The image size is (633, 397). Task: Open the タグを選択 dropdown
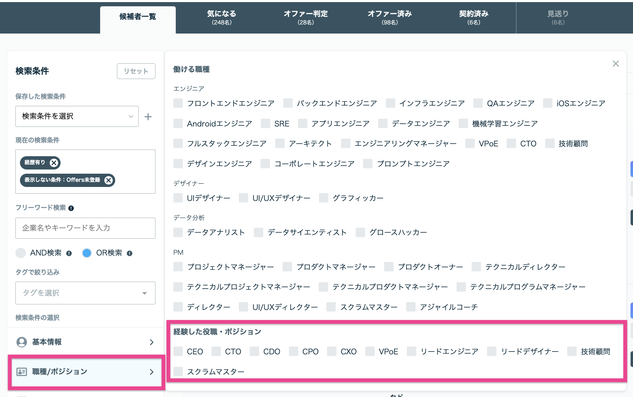tap(85, 293)
